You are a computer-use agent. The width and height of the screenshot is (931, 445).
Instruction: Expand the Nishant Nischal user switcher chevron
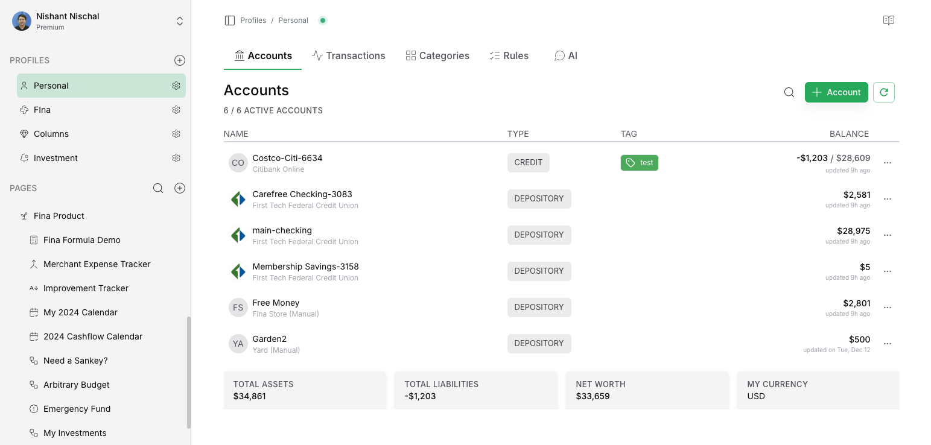pyautogui.click(x=180, y=21)
